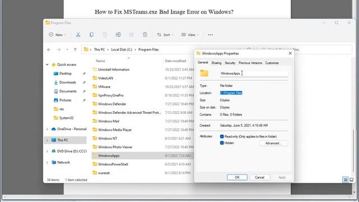Select the WindowsPowerShell folder
The image size is (359, 202).
(x=143, y=164)
